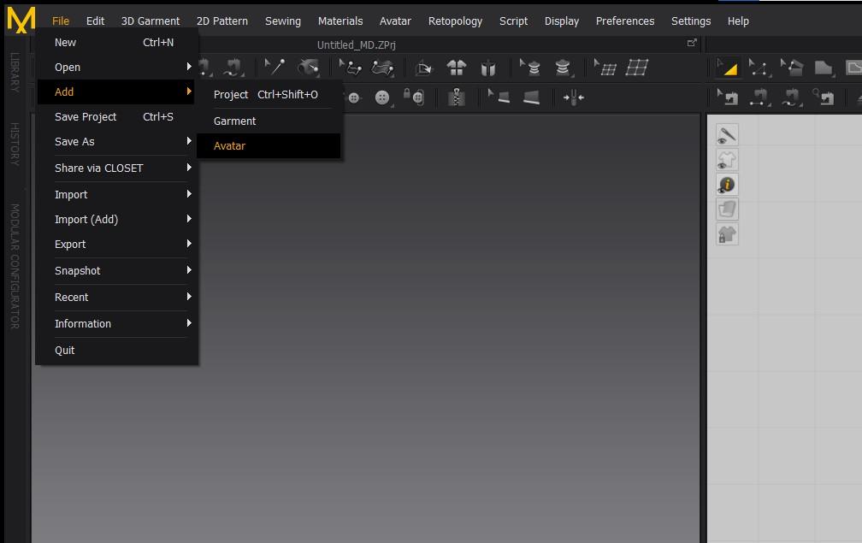Select the Edit Sewing tool in 2D toolbar
862x543 pixels.
pos(727,97)
